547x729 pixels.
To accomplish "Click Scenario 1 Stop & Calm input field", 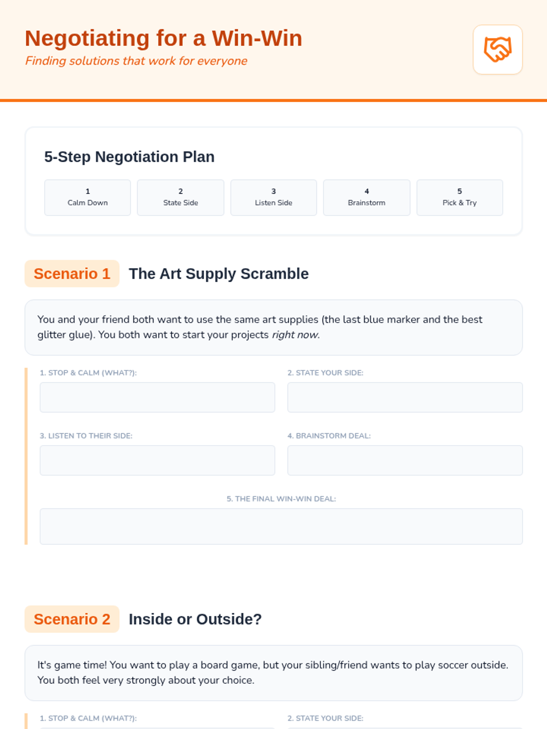I will 157,397.
